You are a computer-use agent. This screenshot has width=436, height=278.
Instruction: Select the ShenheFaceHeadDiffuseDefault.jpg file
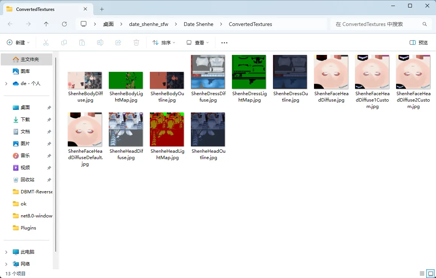point(85,140)
